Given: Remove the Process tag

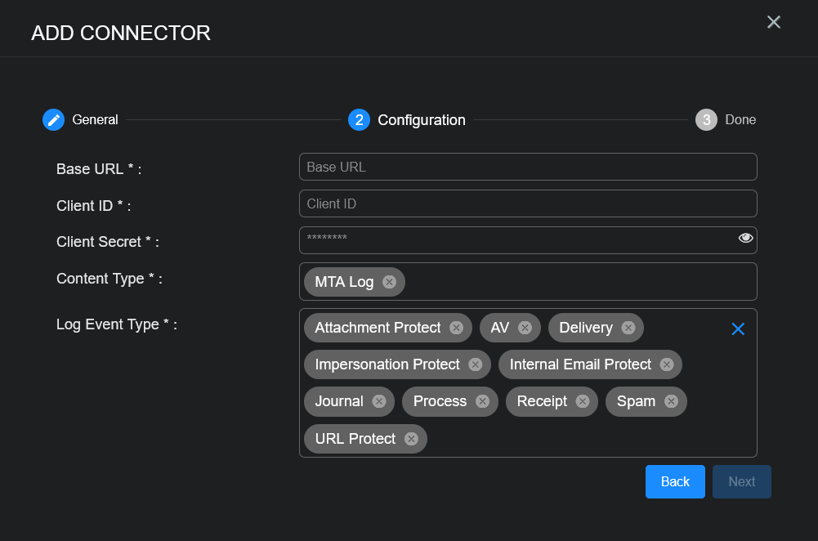Looking at the screenshot, I should (482, 401).
